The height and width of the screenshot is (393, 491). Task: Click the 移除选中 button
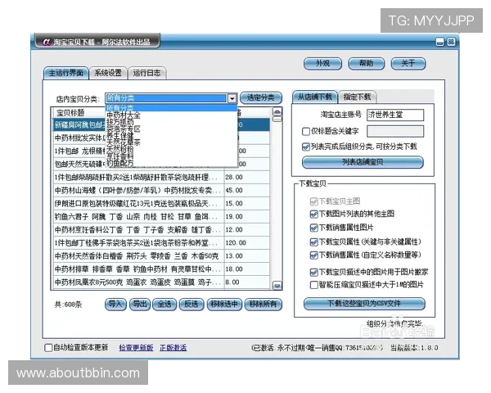(224, 305)
